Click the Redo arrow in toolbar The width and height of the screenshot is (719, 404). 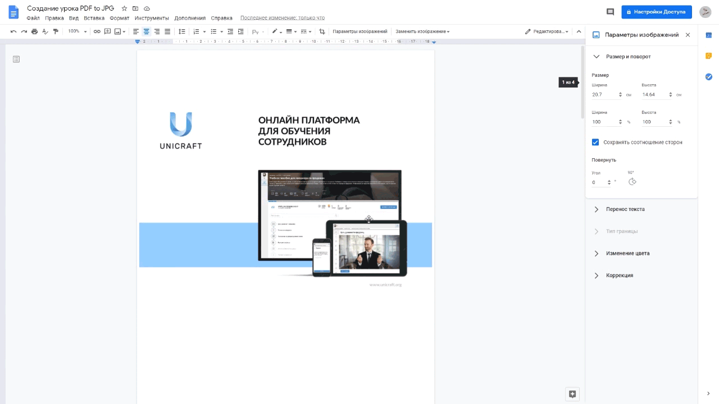(x=24, y=31)
